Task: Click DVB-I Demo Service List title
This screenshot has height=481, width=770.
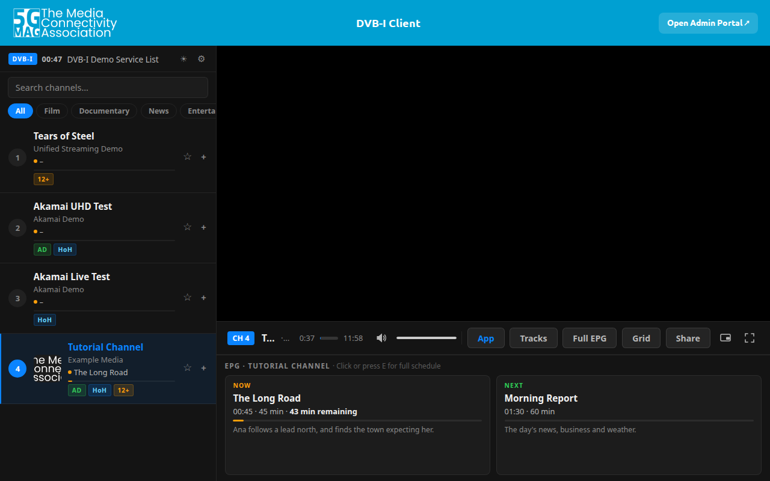Action: tap(113, 59)
